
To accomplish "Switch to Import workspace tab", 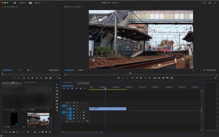I will pyautogui.click(x=23, y=3).
